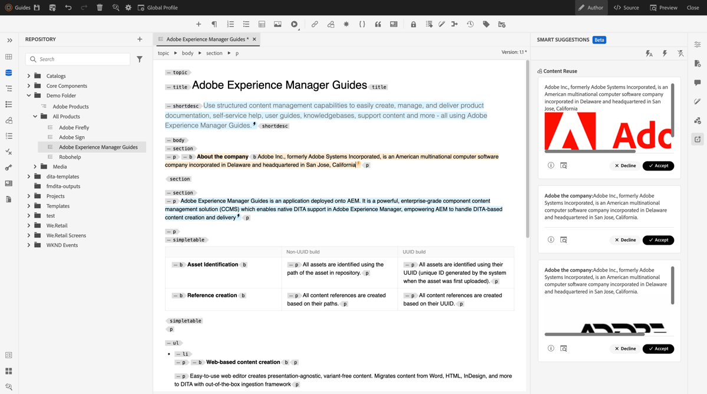Open the comments panel in the right sidebar

(698, 83)
